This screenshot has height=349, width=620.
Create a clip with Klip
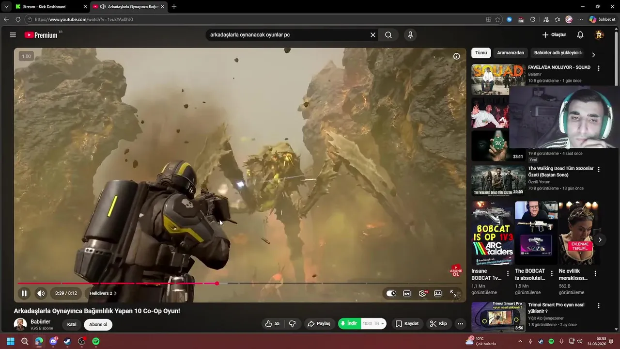(438, 324)
